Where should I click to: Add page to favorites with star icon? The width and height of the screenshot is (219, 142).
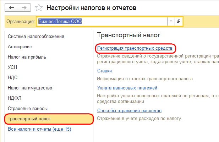tap(39, 7)
